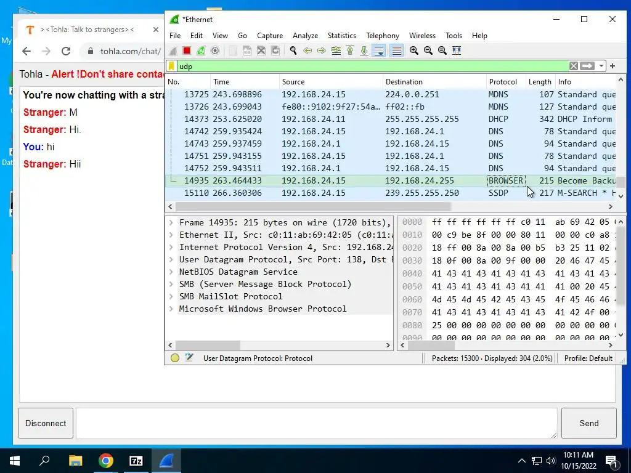Open File Explorer from taskbar
The image size is (631, 473).
(x=75, y=461)
